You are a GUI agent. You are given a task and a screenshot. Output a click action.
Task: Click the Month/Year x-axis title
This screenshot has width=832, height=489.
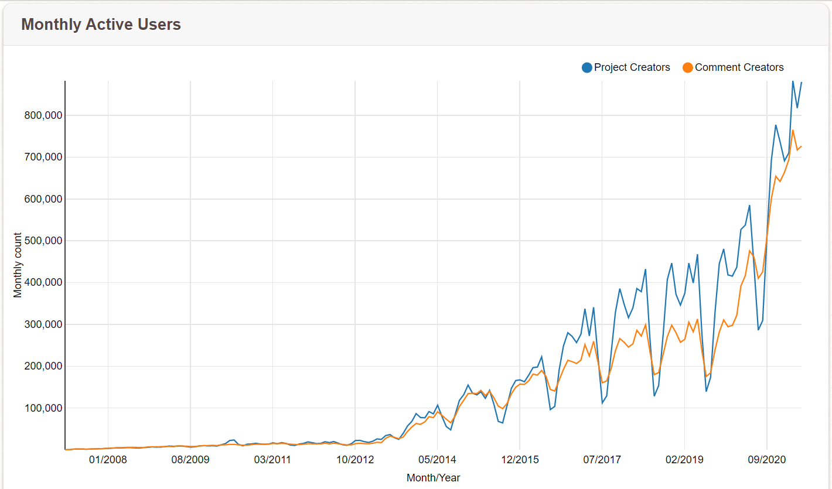(x=433, y=478)
